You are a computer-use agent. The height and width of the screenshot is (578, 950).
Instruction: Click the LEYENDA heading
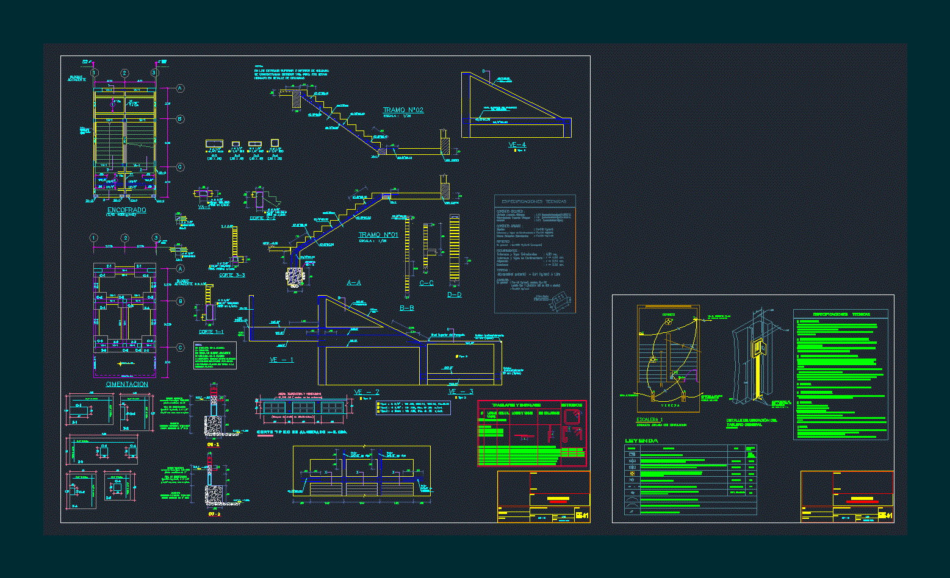pos(641,440)
